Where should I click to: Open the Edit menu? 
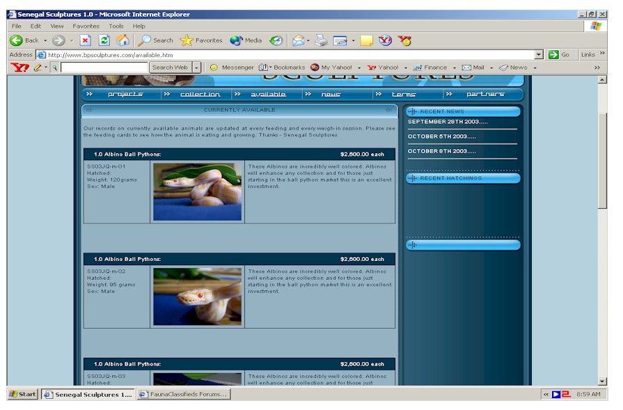(36, 26)
